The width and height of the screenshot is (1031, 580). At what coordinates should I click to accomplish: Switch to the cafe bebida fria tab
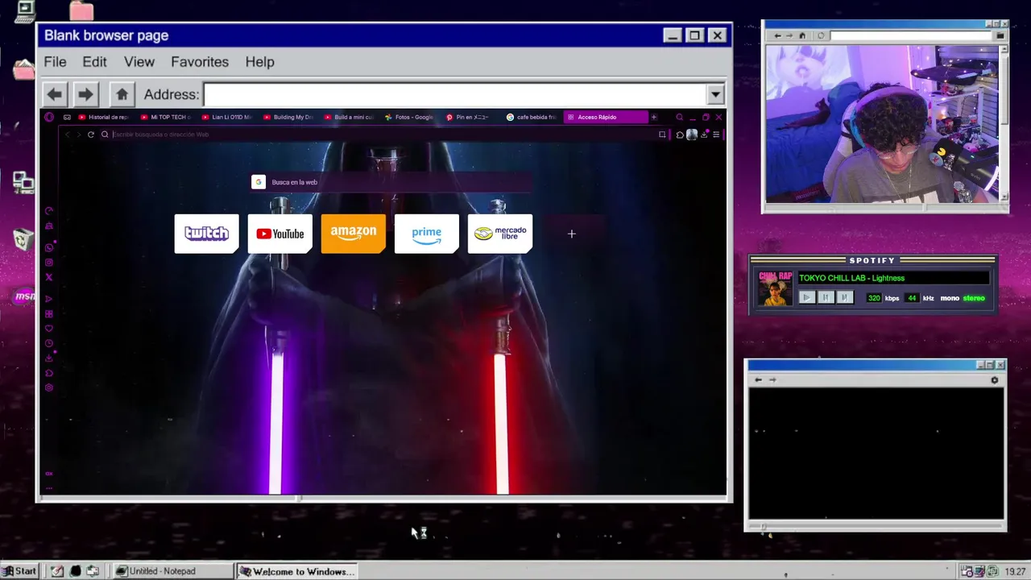[x=533, y=117]
